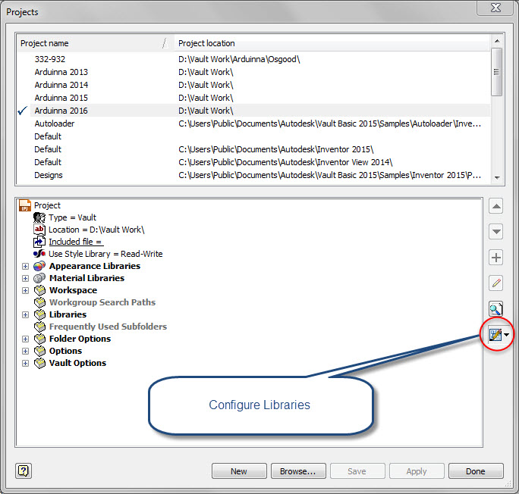The height and width of the screenshot is (494, 519).
Task: Click the Appearance Libraries sphere icon
Action: (39, 266)
